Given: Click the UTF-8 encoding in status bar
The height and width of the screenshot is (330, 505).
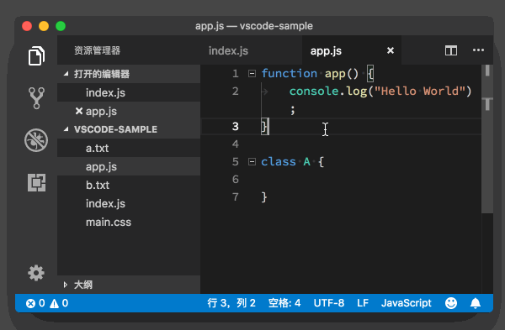Looking at the screenshot, I should tap(329, 303).
